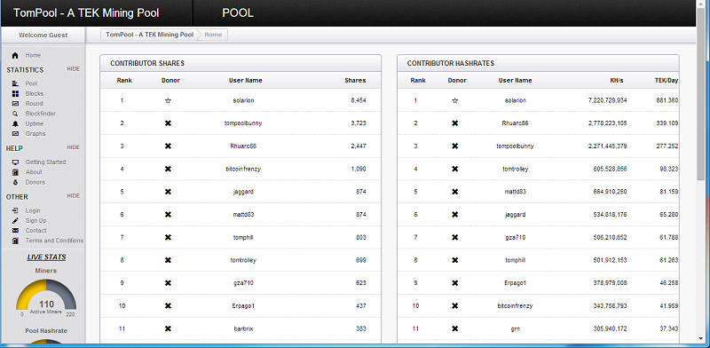Open the Terms and Conditions link

coord(54,241)
